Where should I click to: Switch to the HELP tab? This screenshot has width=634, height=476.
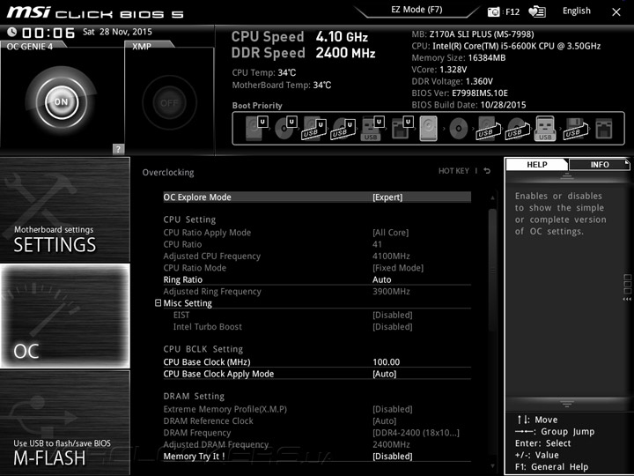(x=537, y=164)
